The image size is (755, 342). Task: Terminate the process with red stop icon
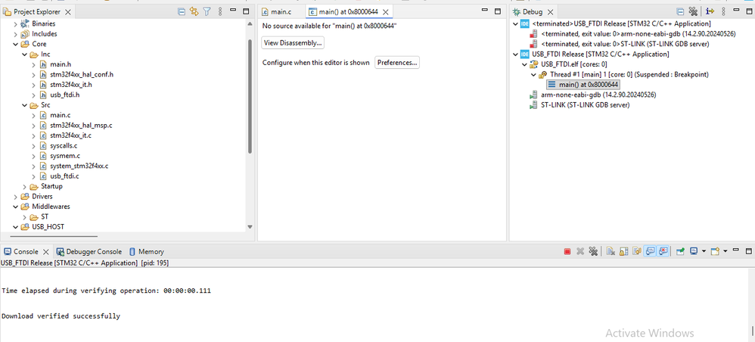pos(567,251)
